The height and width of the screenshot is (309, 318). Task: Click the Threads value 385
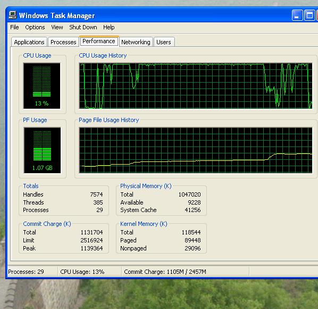(98, 202)
